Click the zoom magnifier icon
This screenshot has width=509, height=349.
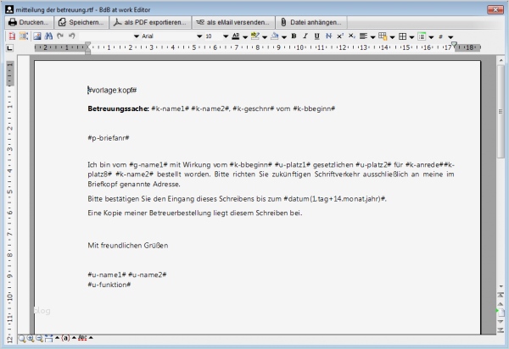coord(22,339)
